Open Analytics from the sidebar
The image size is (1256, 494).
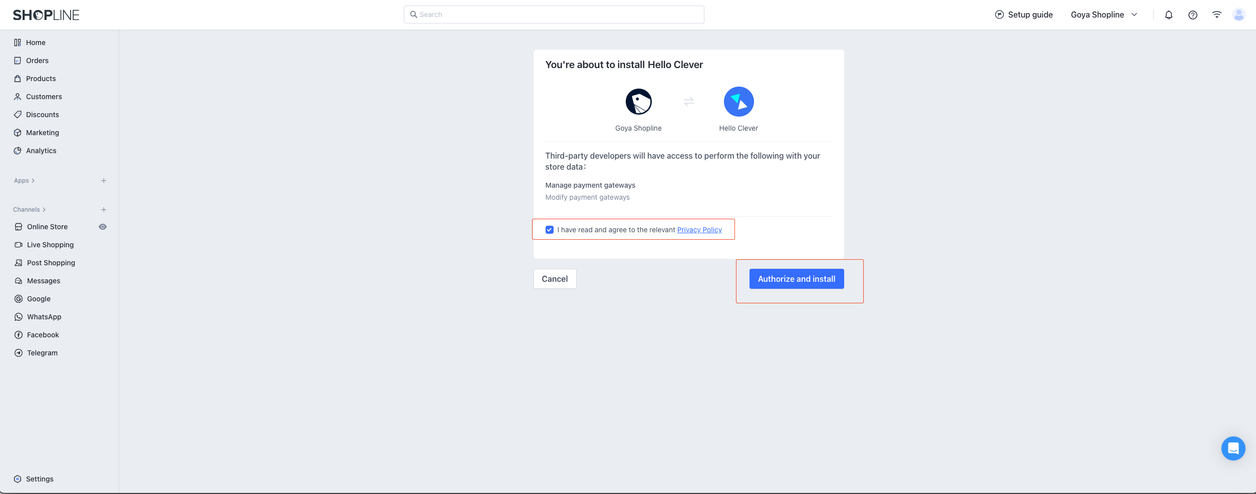coord(41,151)
